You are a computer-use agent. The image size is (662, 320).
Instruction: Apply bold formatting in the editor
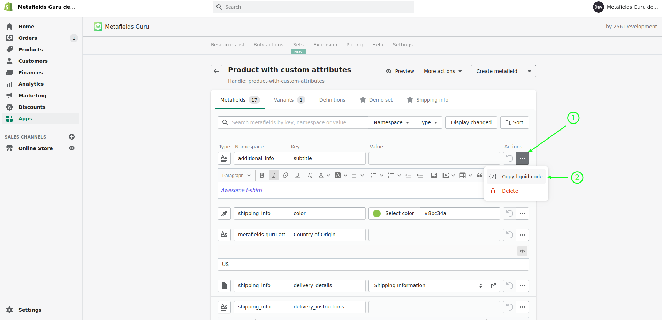point(262,175)
